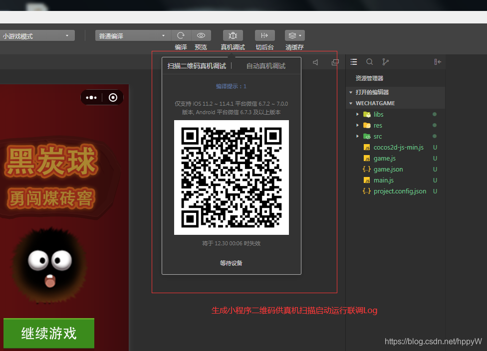
Task: Click the 切后台 label
Action: click(264, 47)
